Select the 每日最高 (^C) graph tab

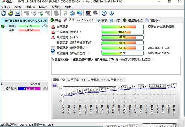pyautogui.click(x=96, y=80)
